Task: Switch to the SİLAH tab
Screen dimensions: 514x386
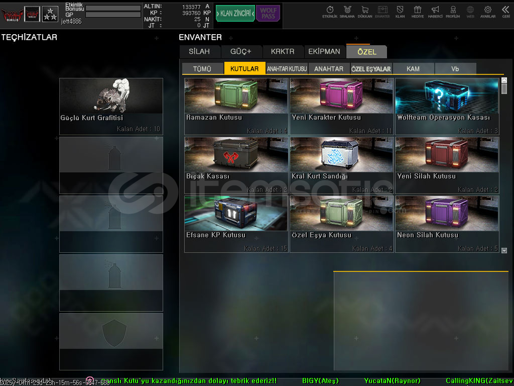Action: click(x=199, y=52)
